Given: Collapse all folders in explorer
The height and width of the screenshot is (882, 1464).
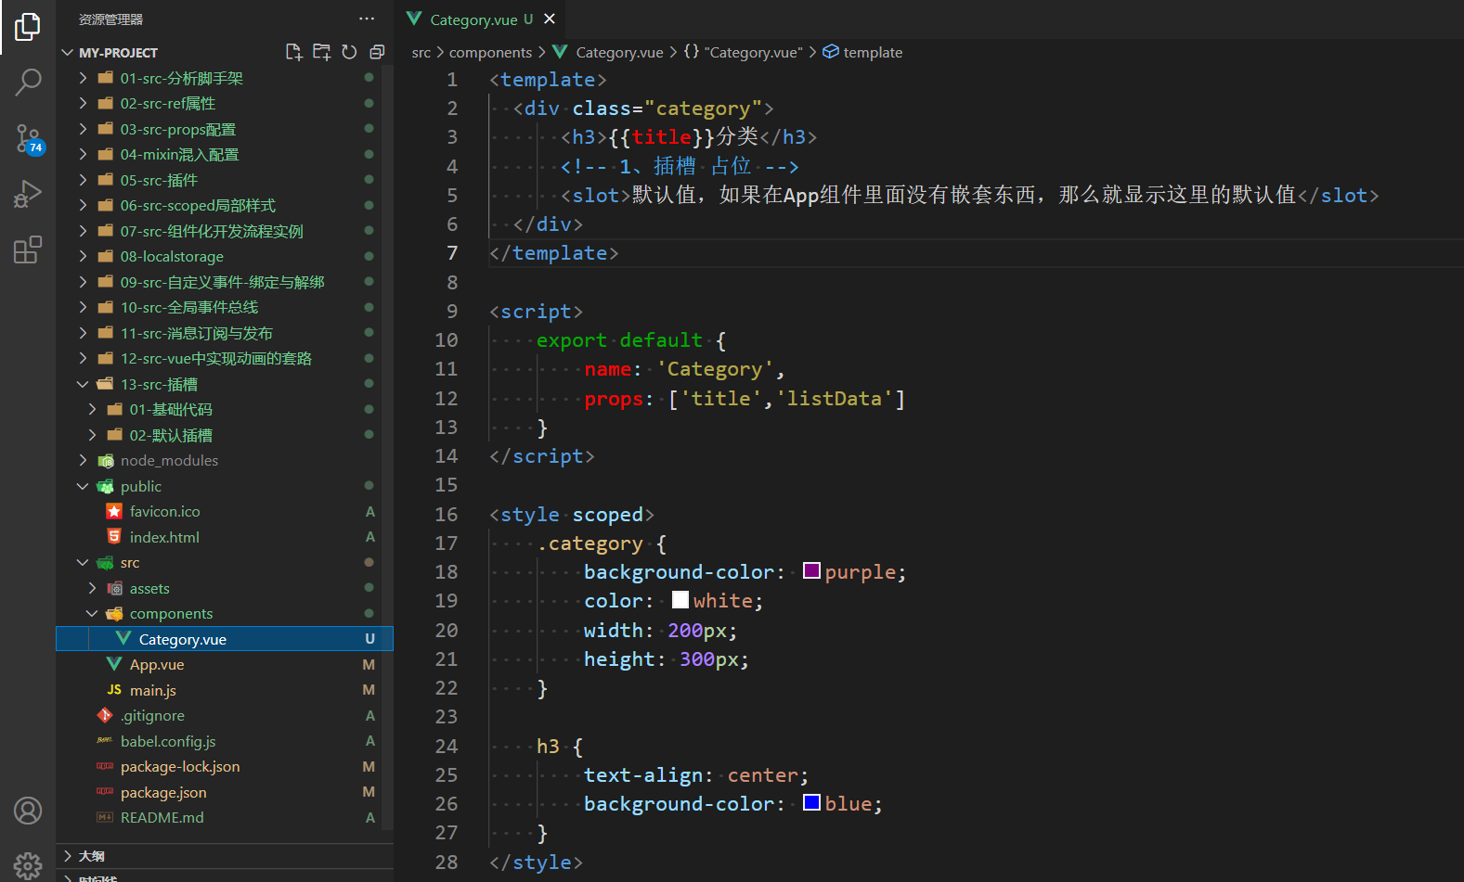Looking at the screenshot, I should [x=377, y=52].
